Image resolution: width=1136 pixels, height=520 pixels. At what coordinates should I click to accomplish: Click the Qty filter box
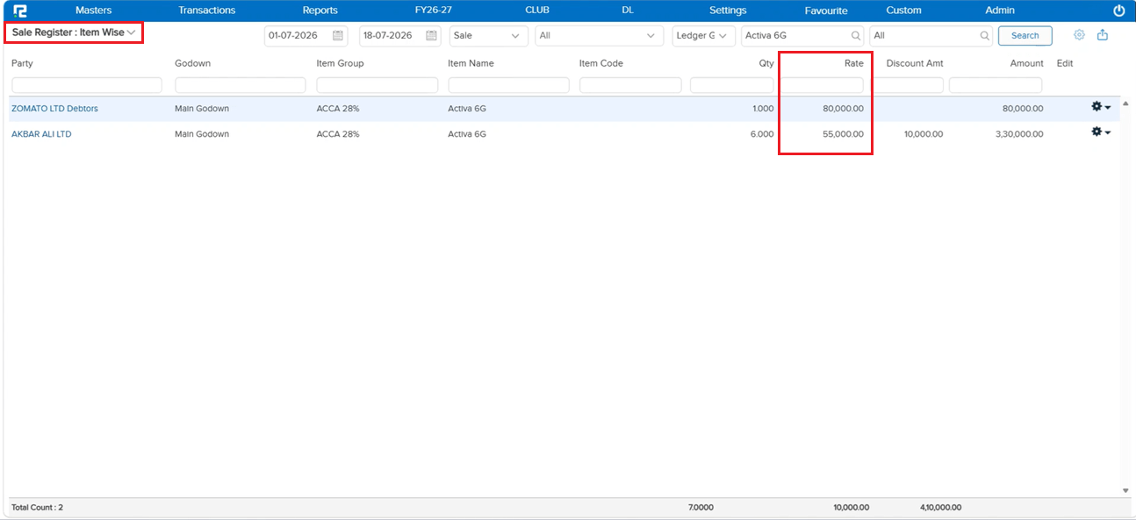pyautogui.click(x=732, y=85)
